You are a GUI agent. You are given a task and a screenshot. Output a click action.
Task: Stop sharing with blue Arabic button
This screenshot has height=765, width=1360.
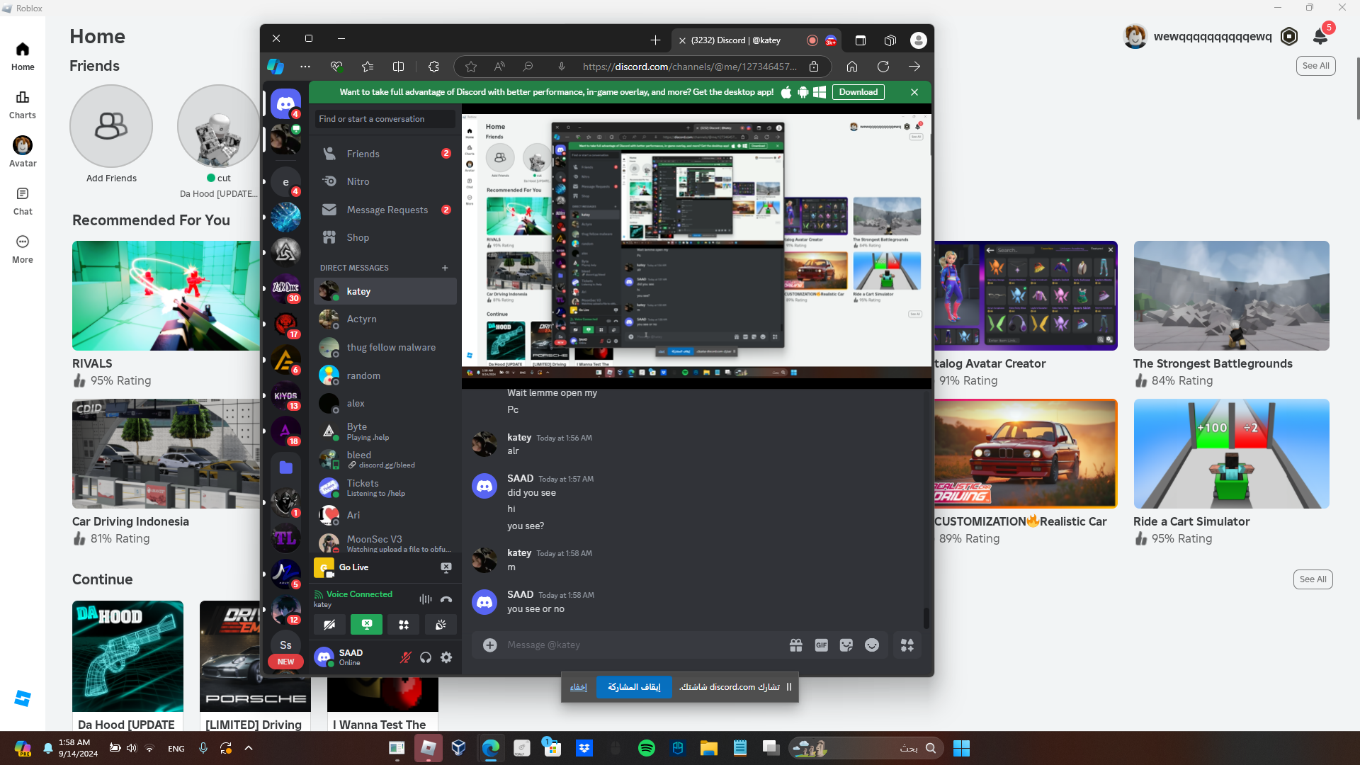pos(634,687)
